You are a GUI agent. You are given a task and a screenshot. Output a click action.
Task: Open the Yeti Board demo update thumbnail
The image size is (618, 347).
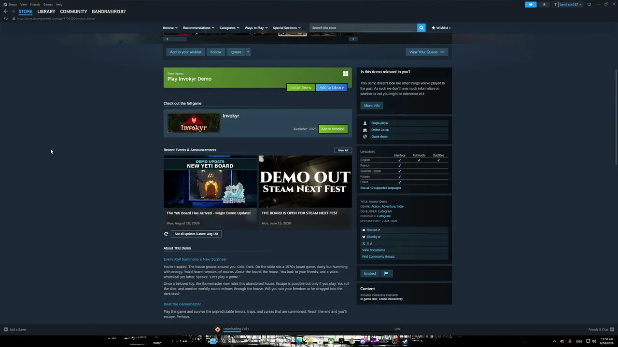click(x=210, y=182)
